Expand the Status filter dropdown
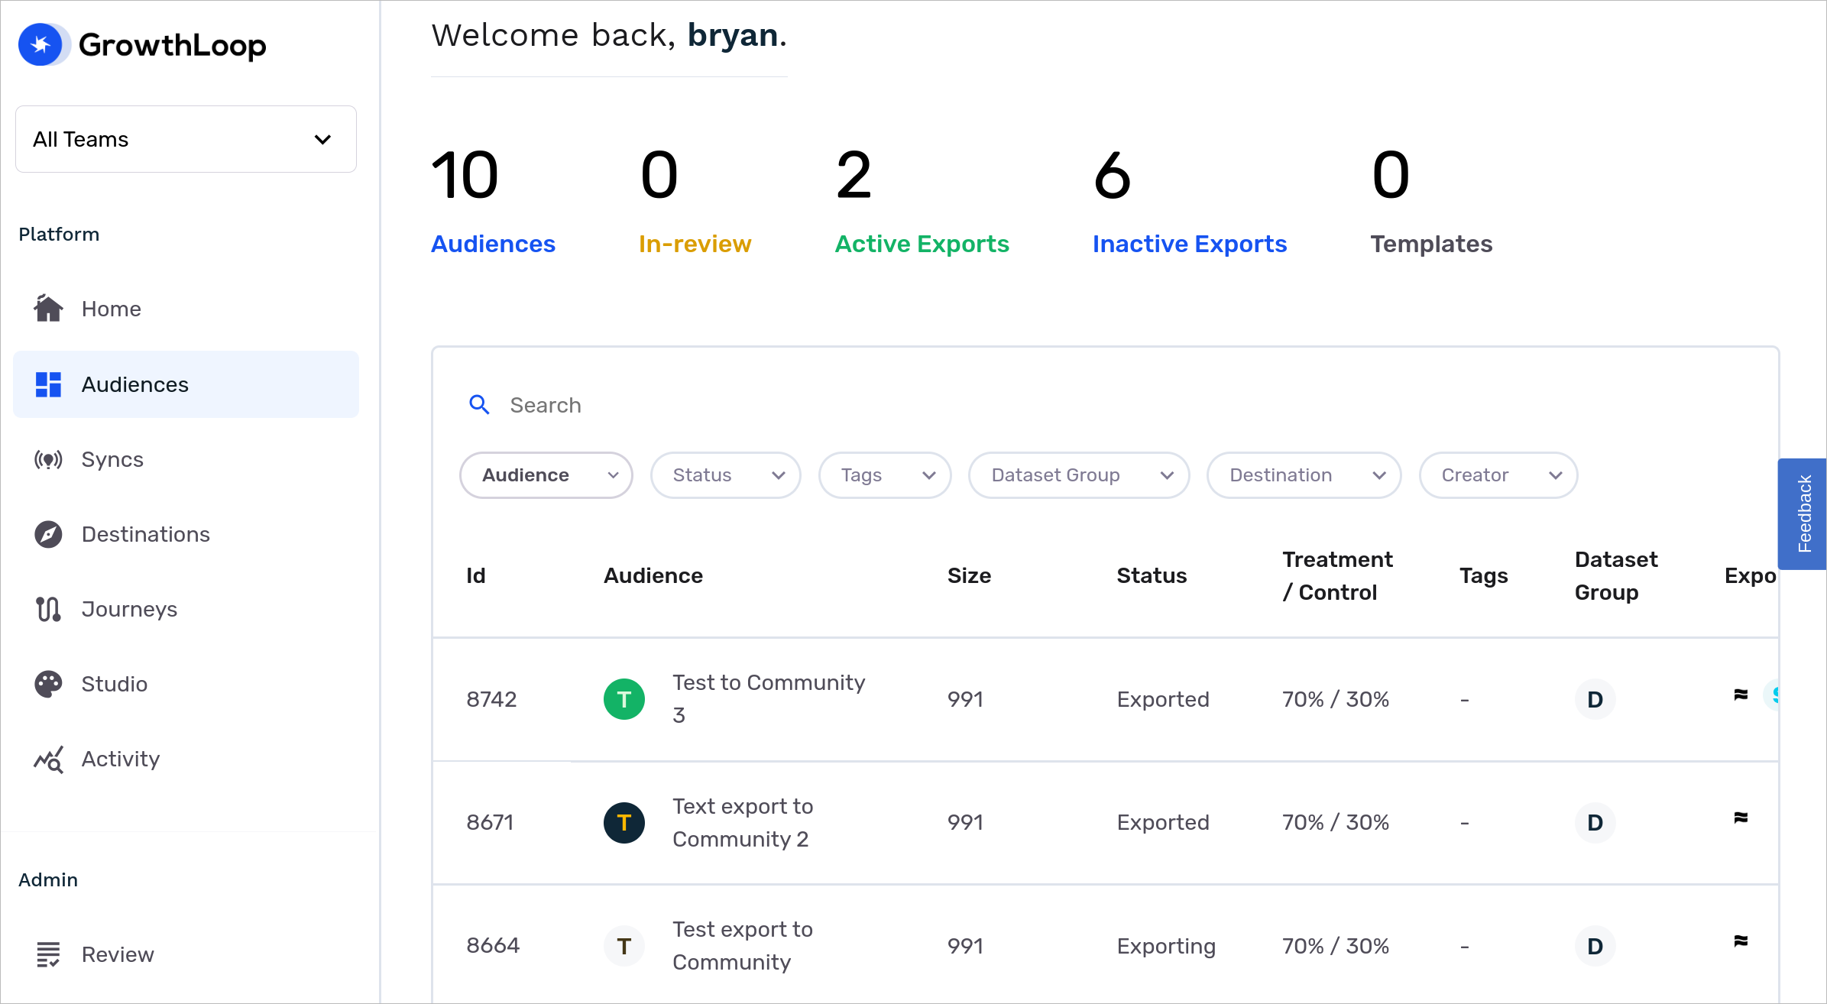The width and height of the screenshot is (1827, 1004). pyautogui.click(x=725, y=474)
